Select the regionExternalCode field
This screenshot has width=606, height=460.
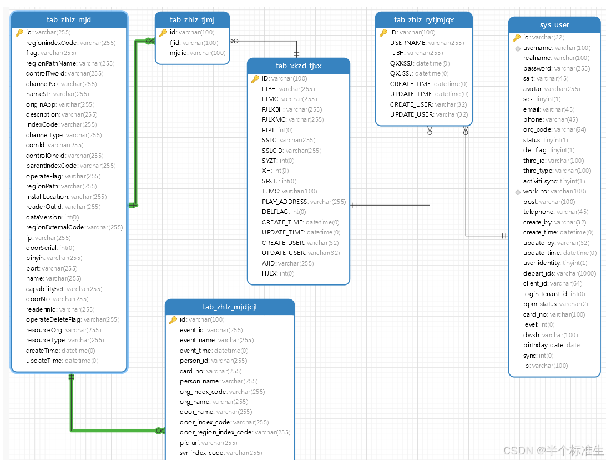point(74,227)
